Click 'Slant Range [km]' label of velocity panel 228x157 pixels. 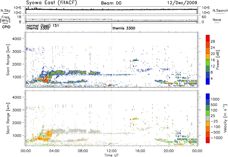pyautogui.click(x=8, y=118)
